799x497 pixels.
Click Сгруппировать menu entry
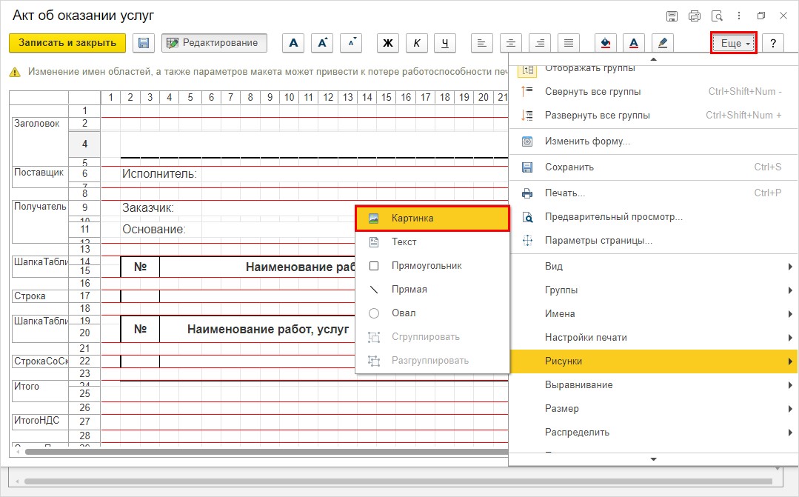coord(432,336)
